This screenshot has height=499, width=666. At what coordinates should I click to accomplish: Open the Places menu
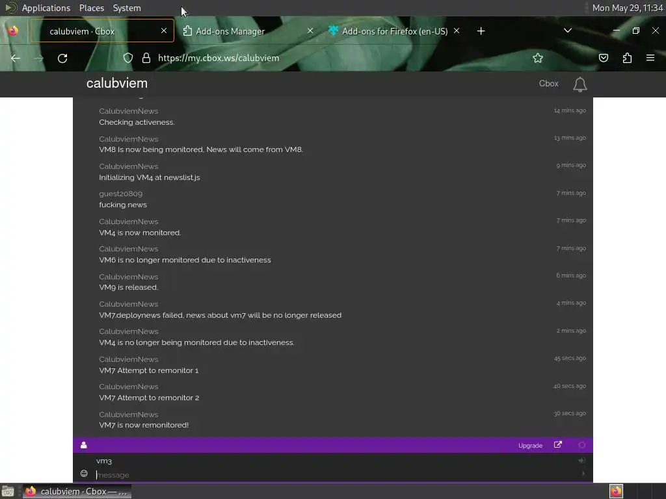pos(92,8)
